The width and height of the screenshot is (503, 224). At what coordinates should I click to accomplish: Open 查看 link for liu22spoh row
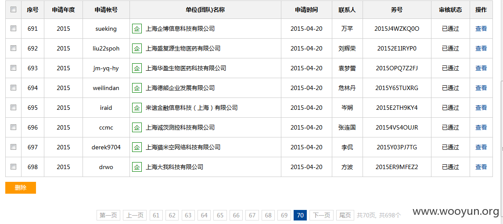click(481, 48)
